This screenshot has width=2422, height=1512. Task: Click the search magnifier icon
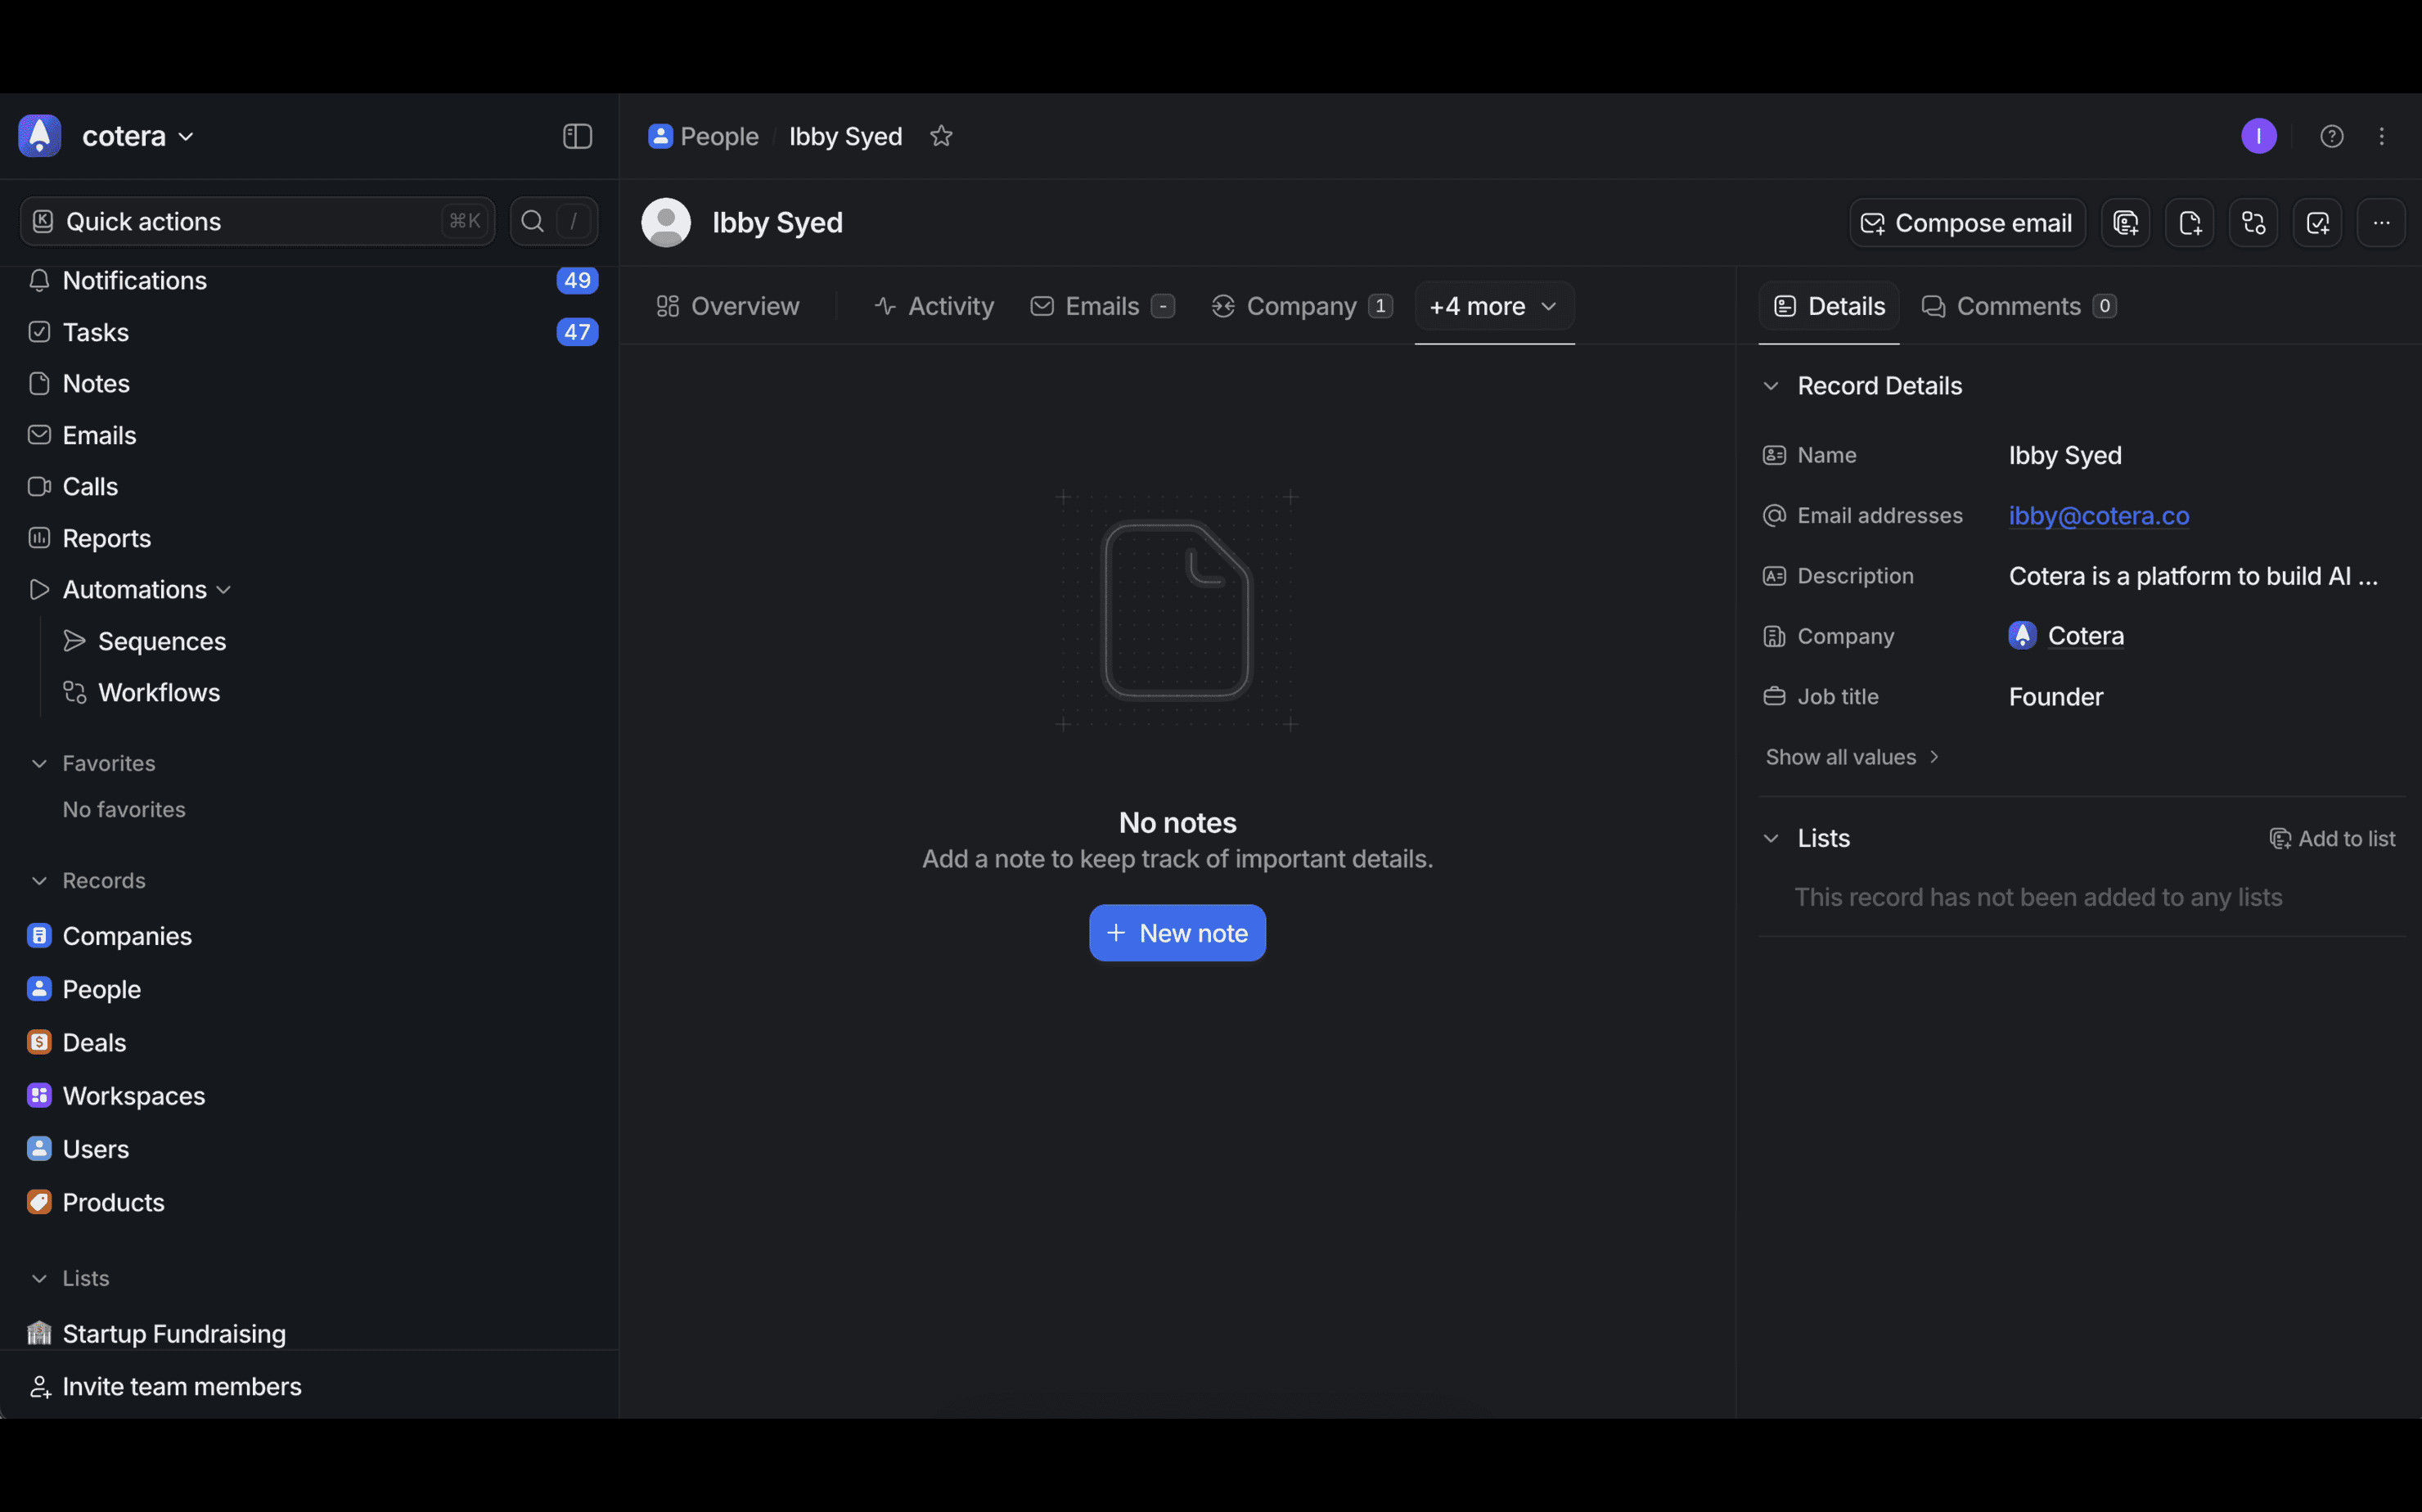[533, 221]
